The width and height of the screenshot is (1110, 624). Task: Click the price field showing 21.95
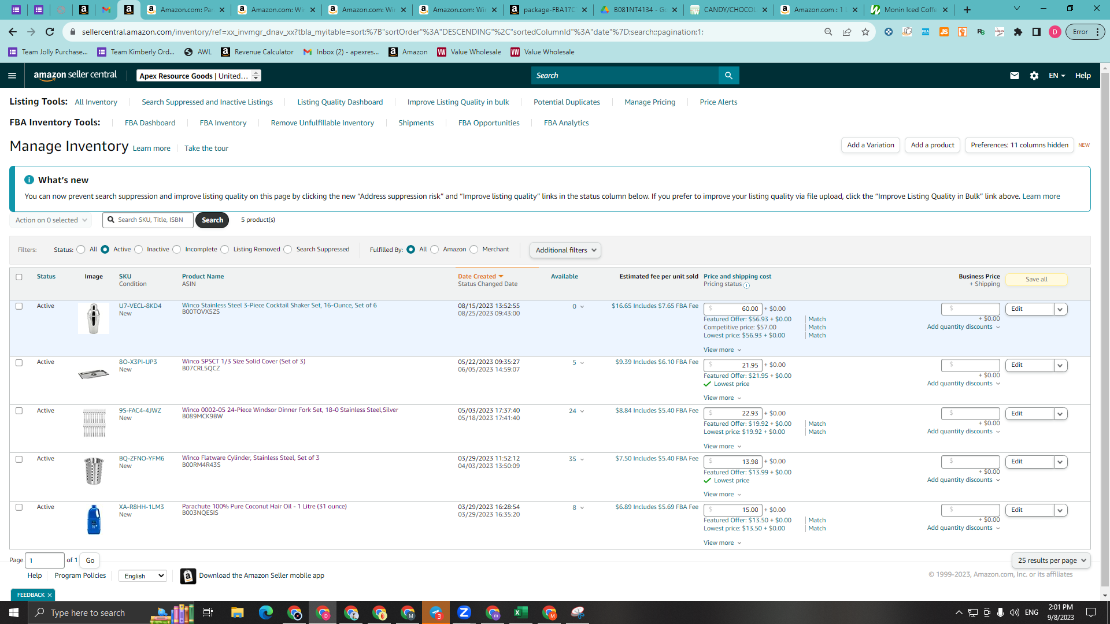pyautogui.click(x=733, y=365)
